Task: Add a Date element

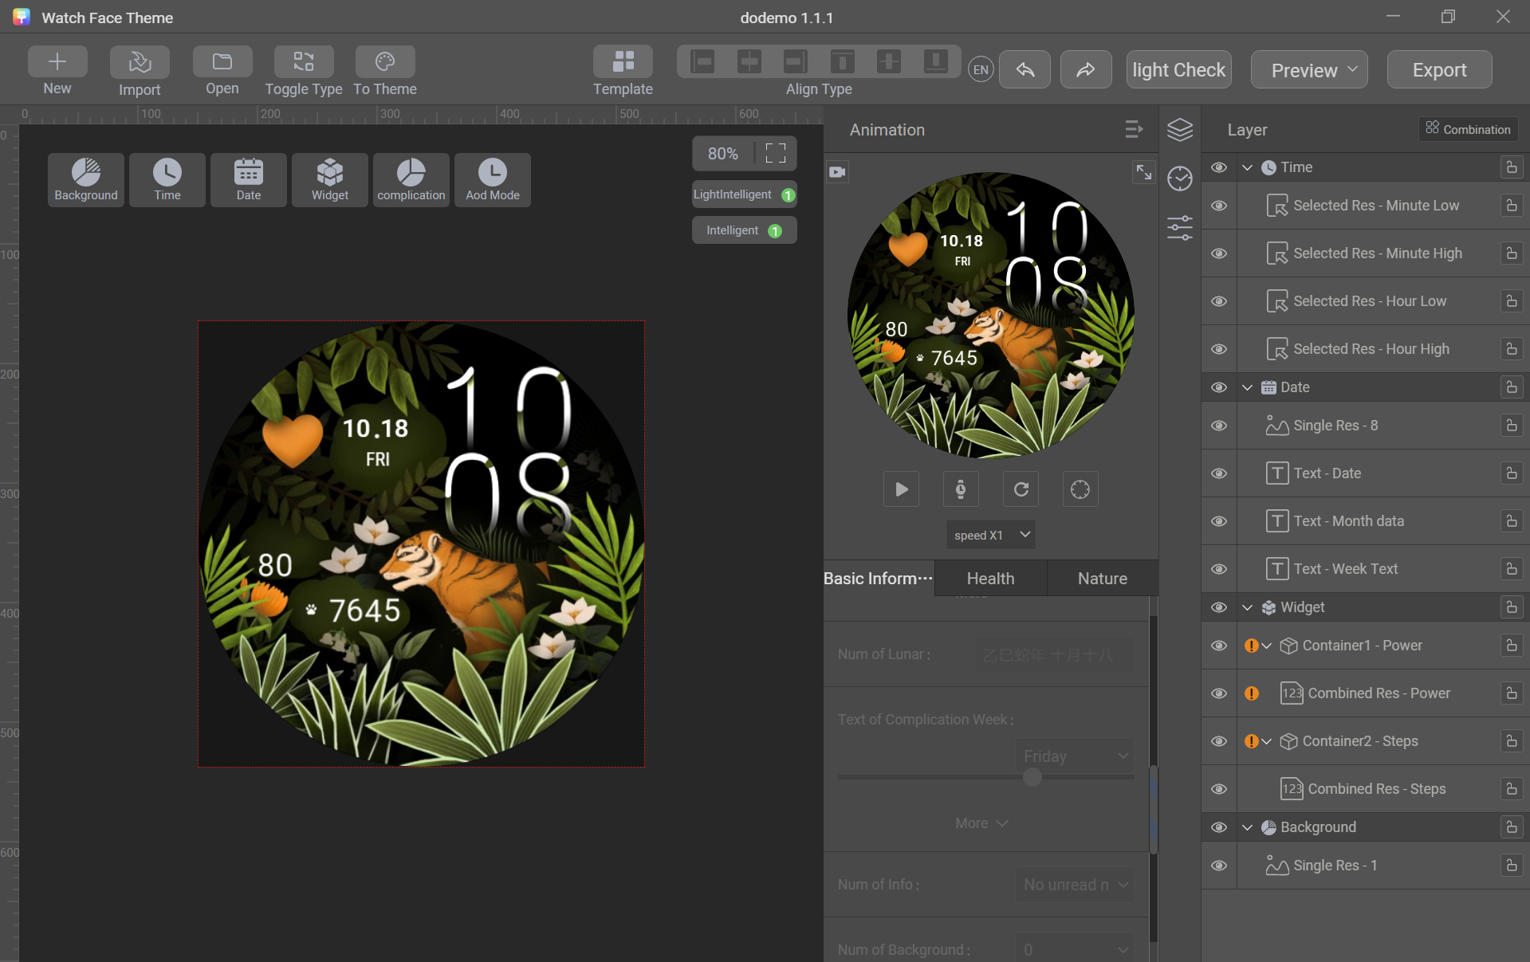Action: click(x=248, y=179)
